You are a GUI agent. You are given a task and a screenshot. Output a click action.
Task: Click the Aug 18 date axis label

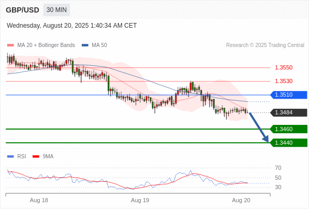pos(39,200)
